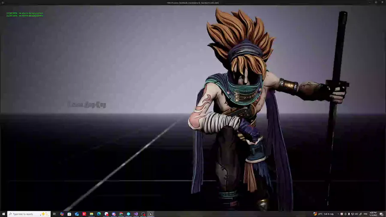Open Microsoft Store from the taskbar

(x=69, y=214)
